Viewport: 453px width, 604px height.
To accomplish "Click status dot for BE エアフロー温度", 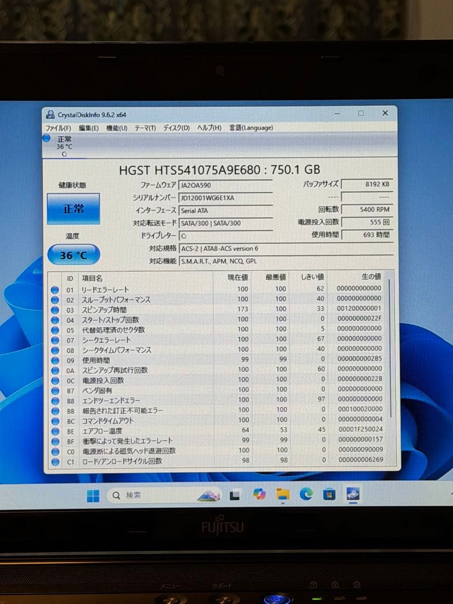I will (x=55, y=431).
